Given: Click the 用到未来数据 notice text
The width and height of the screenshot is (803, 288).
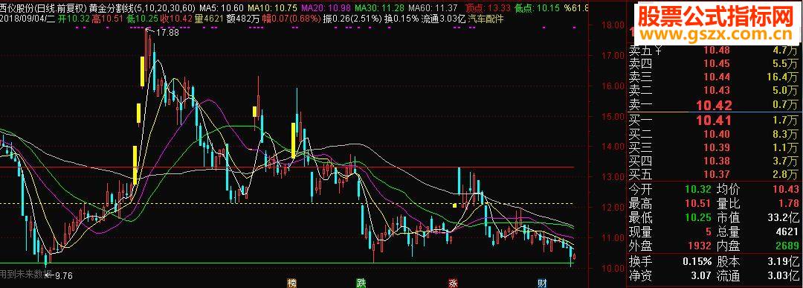Looking at the screenshot, I should click(25, 274).
